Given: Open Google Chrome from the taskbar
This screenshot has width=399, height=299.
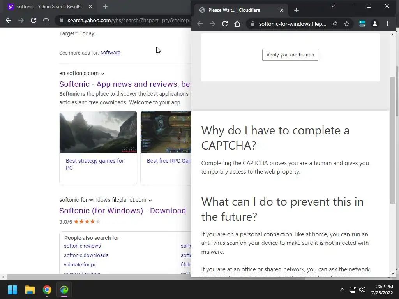Looking at the screenshot, I should point(47,290).
